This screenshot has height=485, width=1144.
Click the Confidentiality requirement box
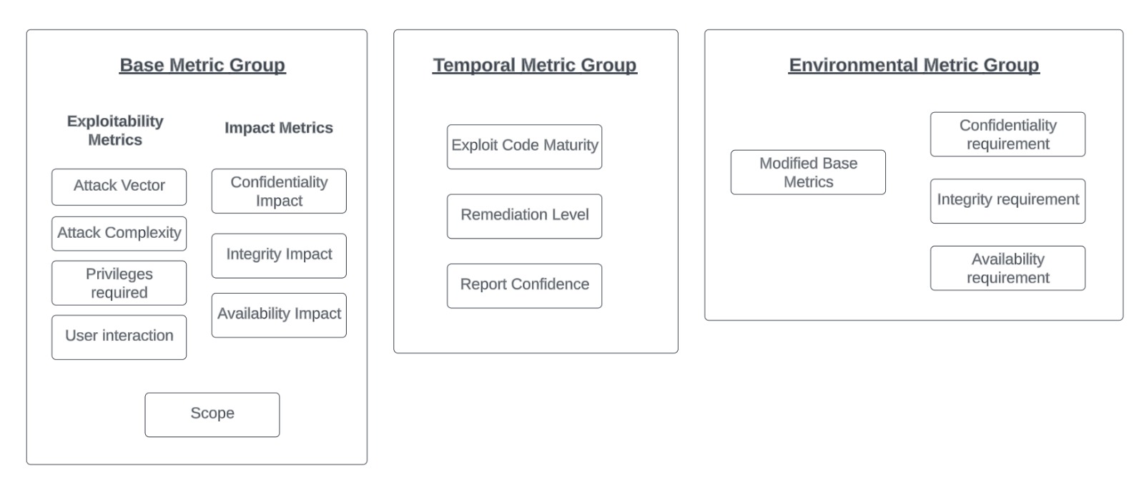coord(1007,134)
